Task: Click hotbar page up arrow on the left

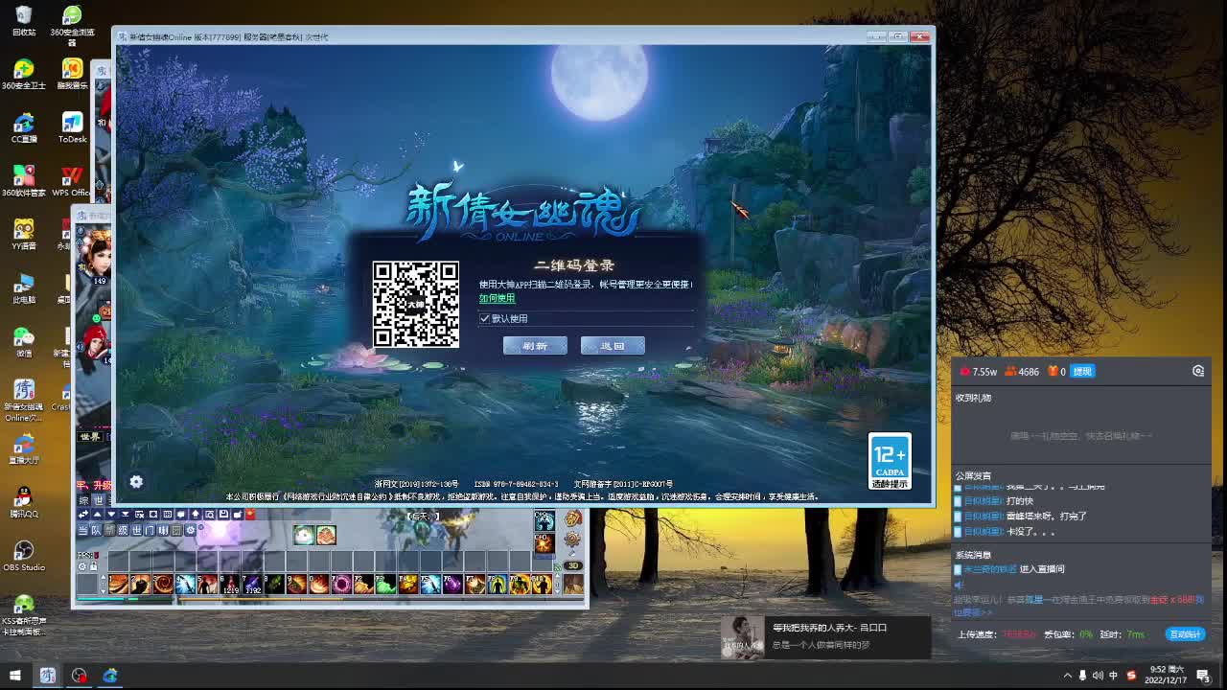Action: tap(104, 578)
